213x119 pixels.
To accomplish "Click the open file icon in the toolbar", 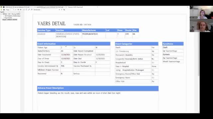I will pyautogui.click(x=1, y=10).
